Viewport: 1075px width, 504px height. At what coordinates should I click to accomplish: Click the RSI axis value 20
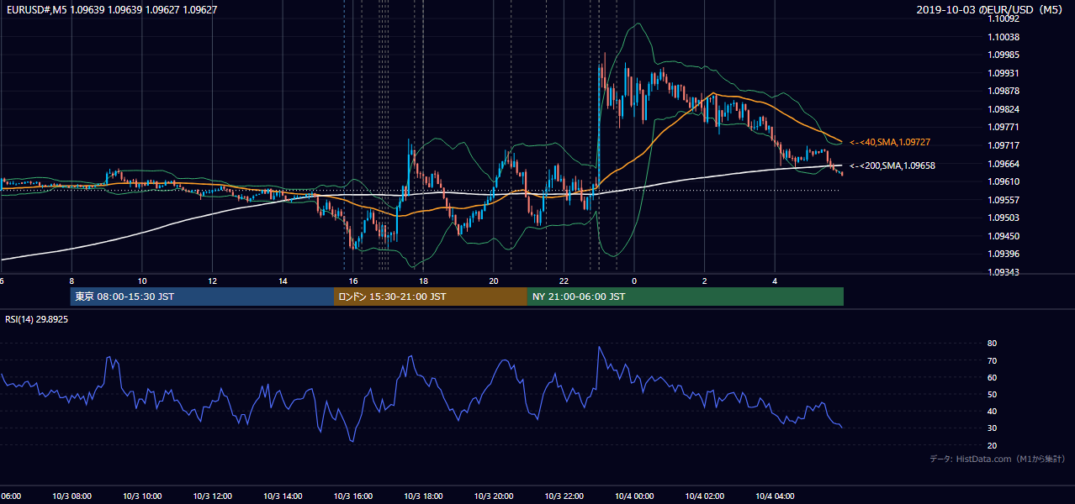tap(992, 445)
